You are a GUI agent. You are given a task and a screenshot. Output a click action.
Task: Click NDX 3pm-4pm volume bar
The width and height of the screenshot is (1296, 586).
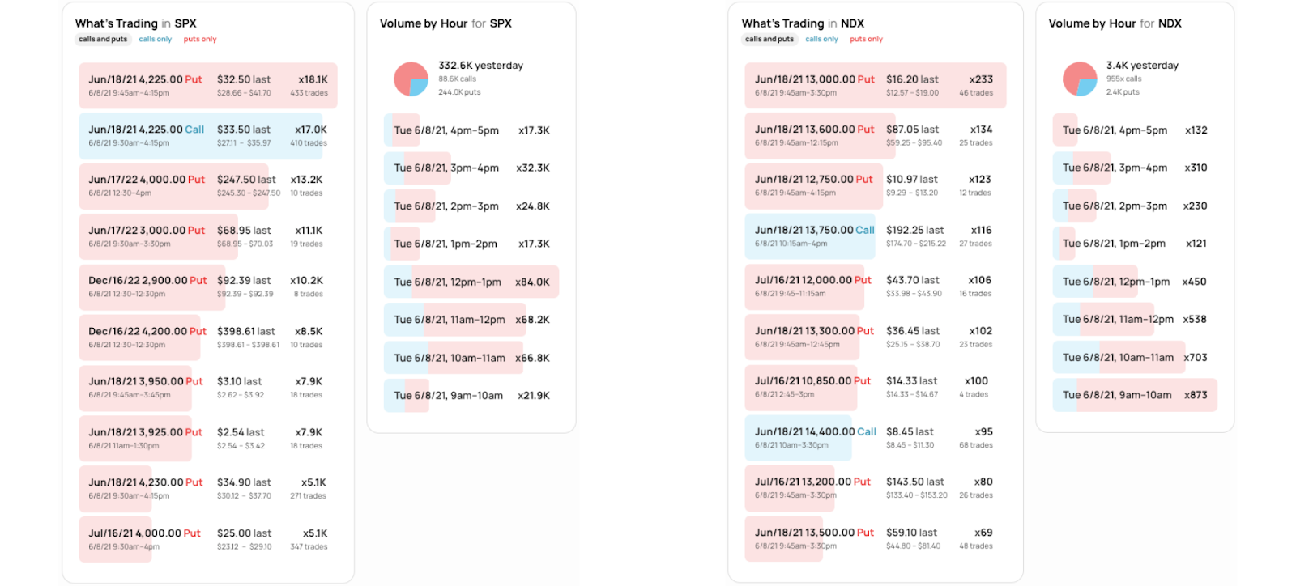[1135, 168]
